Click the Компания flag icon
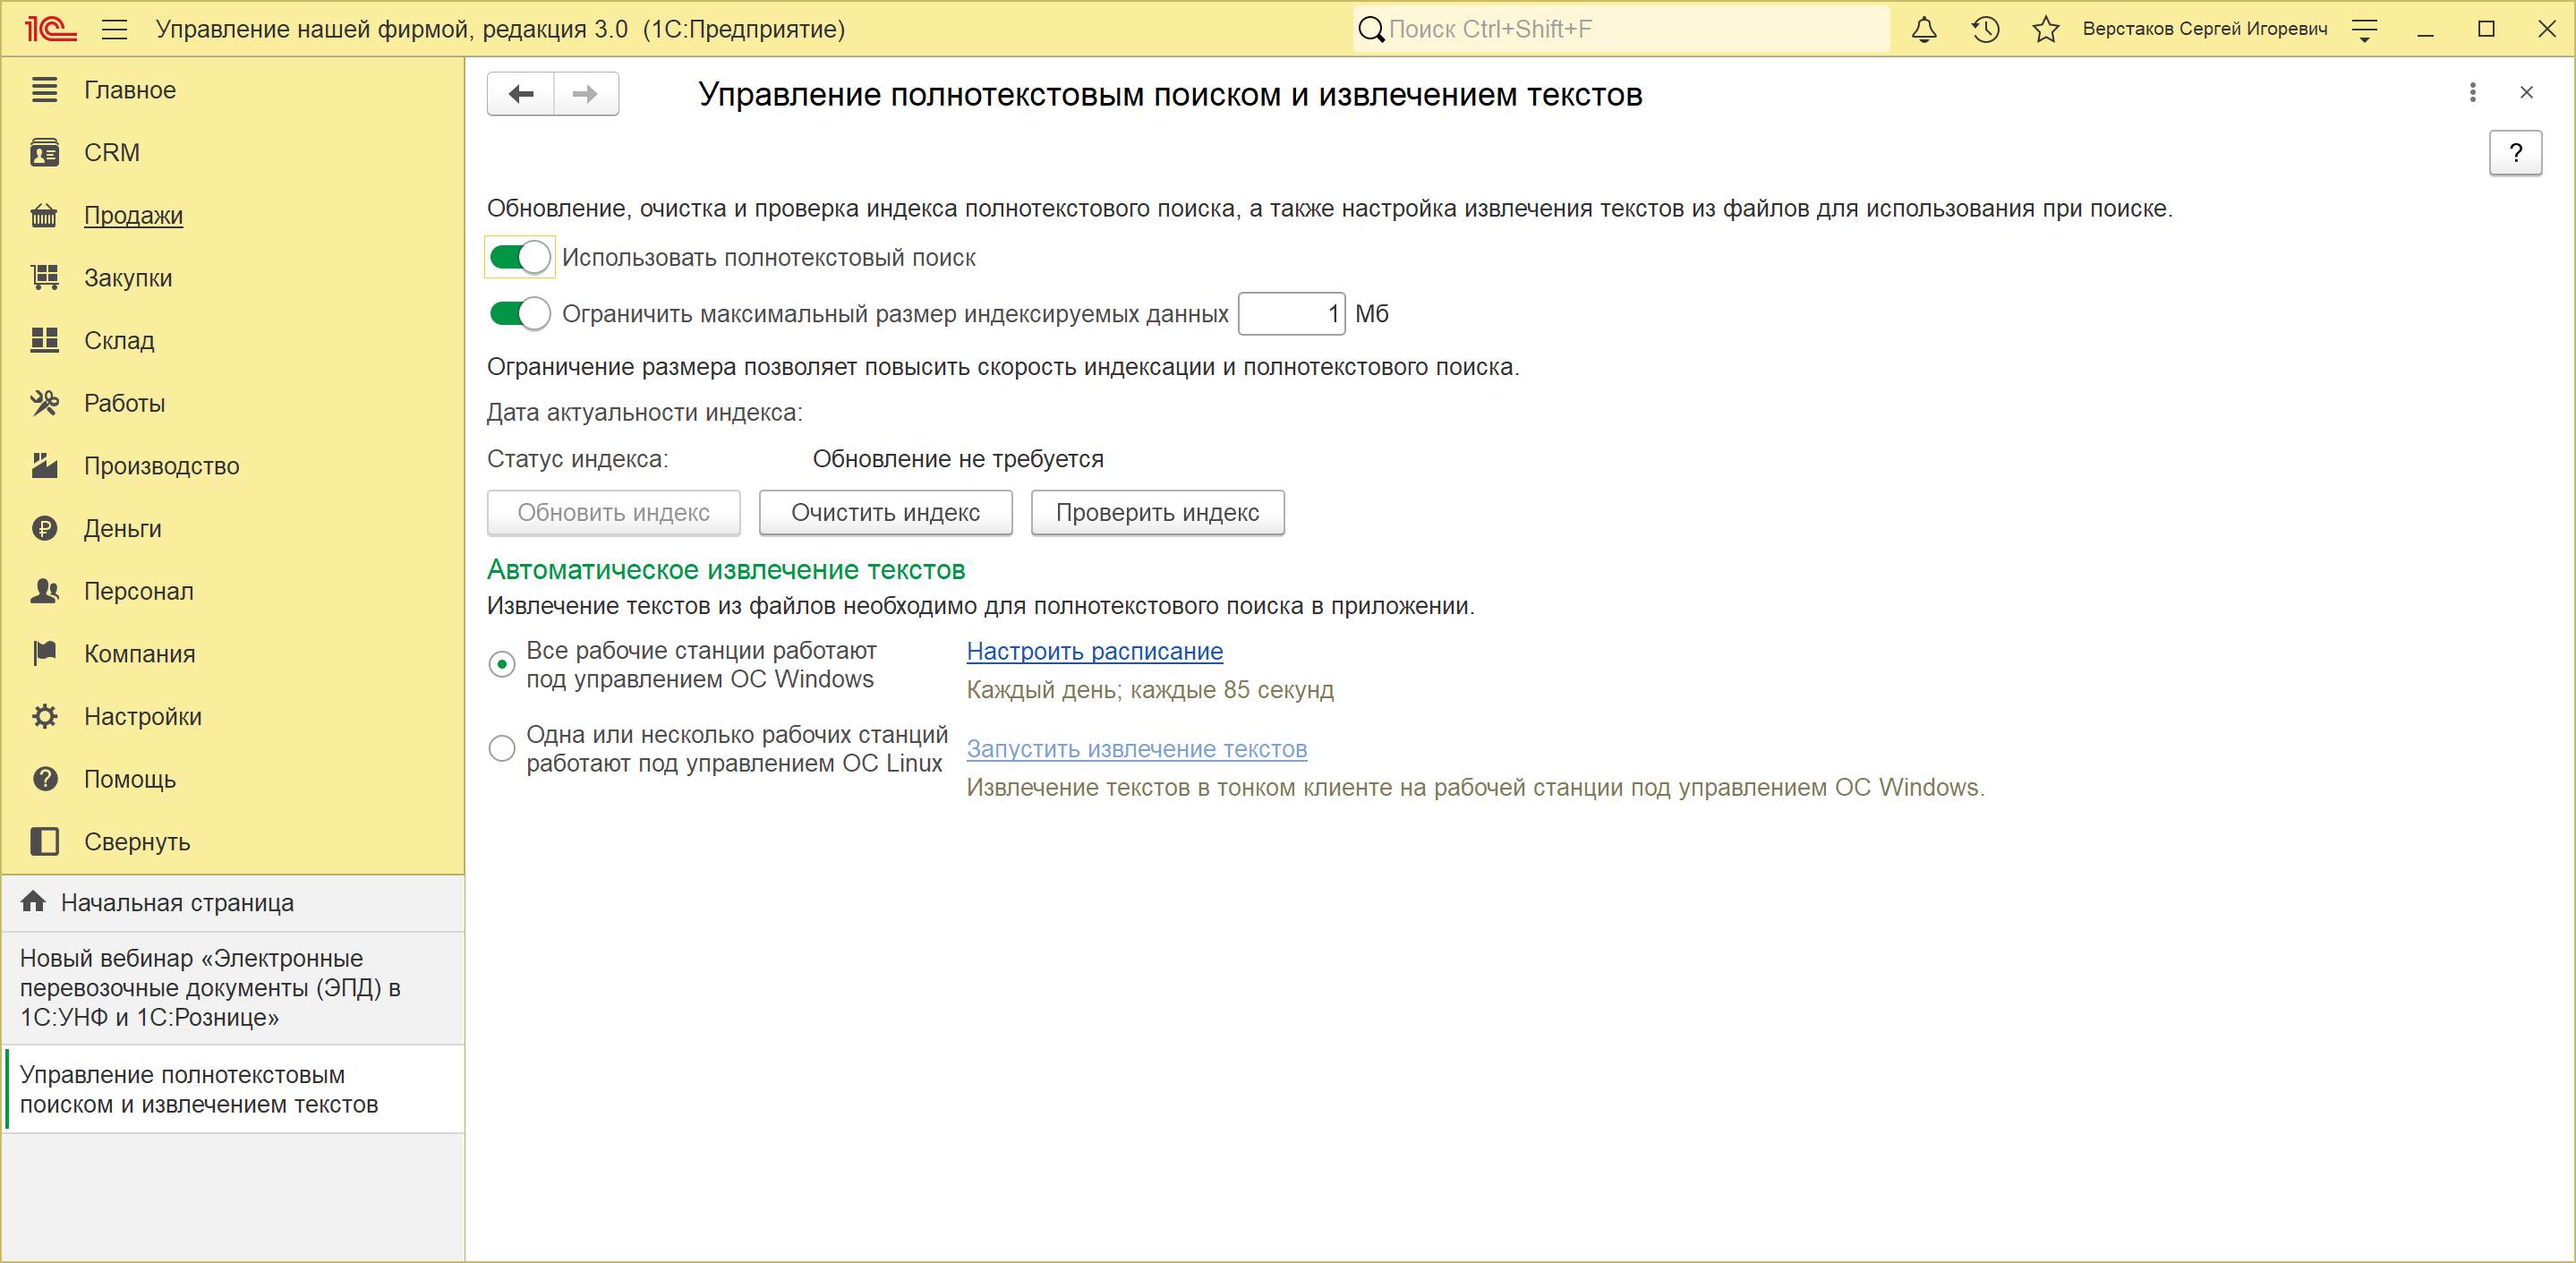Image resolution: width=2576 pixels, height=1263 pixels. point(45,654)
